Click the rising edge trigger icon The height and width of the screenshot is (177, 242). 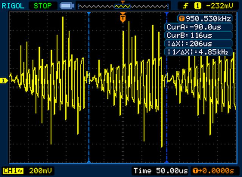[x=186, y=6]
